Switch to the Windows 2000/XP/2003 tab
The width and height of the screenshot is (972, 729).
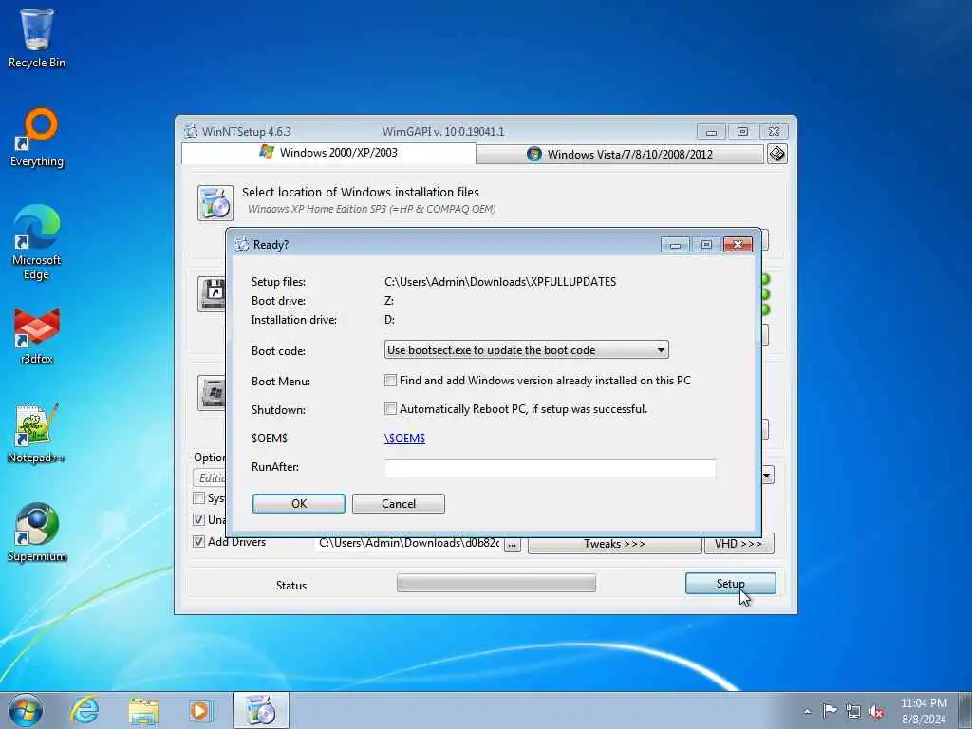[328, 153]
